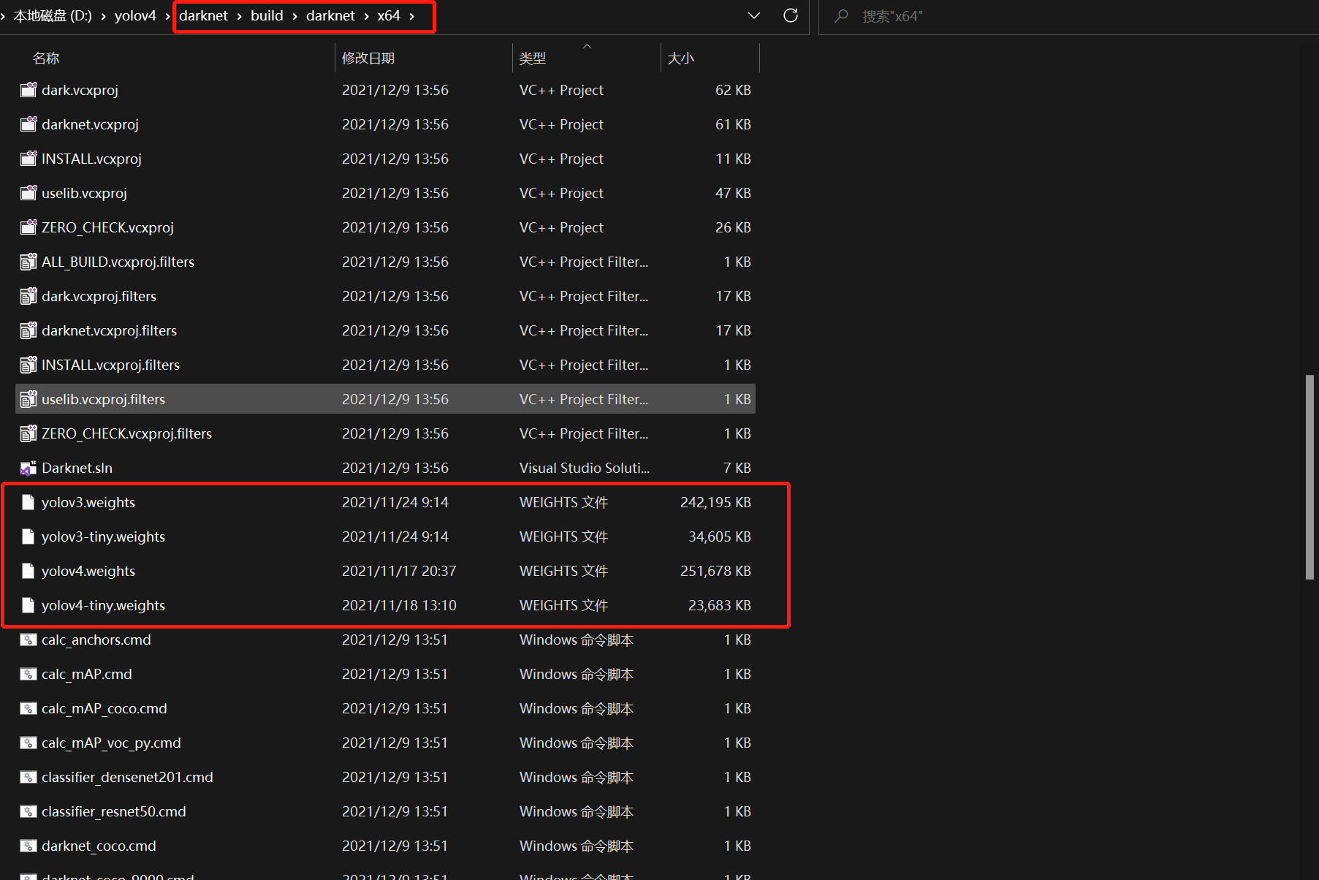
Task: Click the ZERO_CHECK.vcxproj project icon
Action: (27, 227)
